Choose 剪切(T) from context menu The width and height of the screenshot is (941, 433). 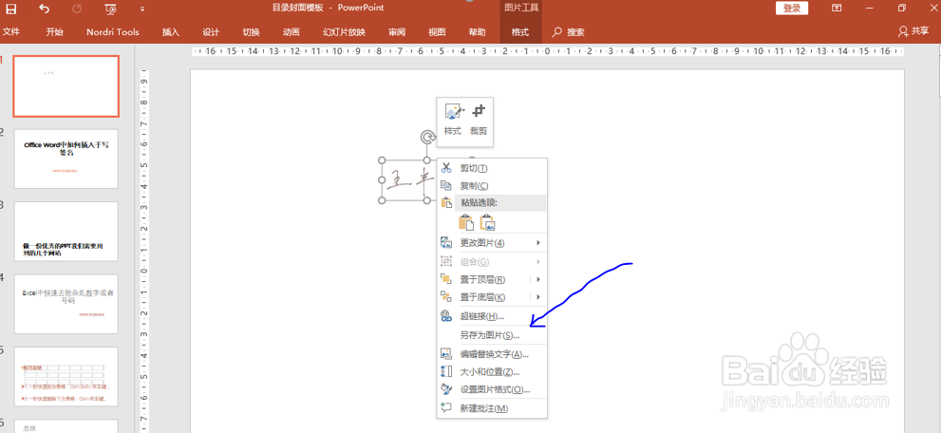click(x=492, y=168)
